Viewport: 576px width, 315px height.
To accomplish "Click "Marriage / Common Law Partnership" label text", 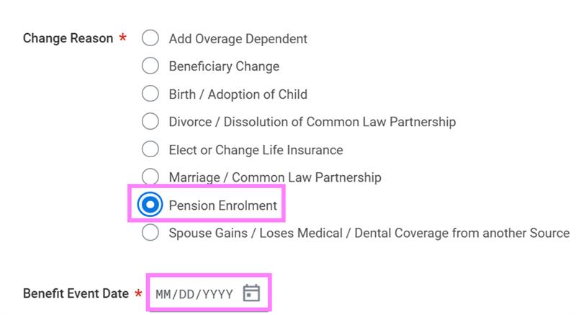I will point(275,177).
